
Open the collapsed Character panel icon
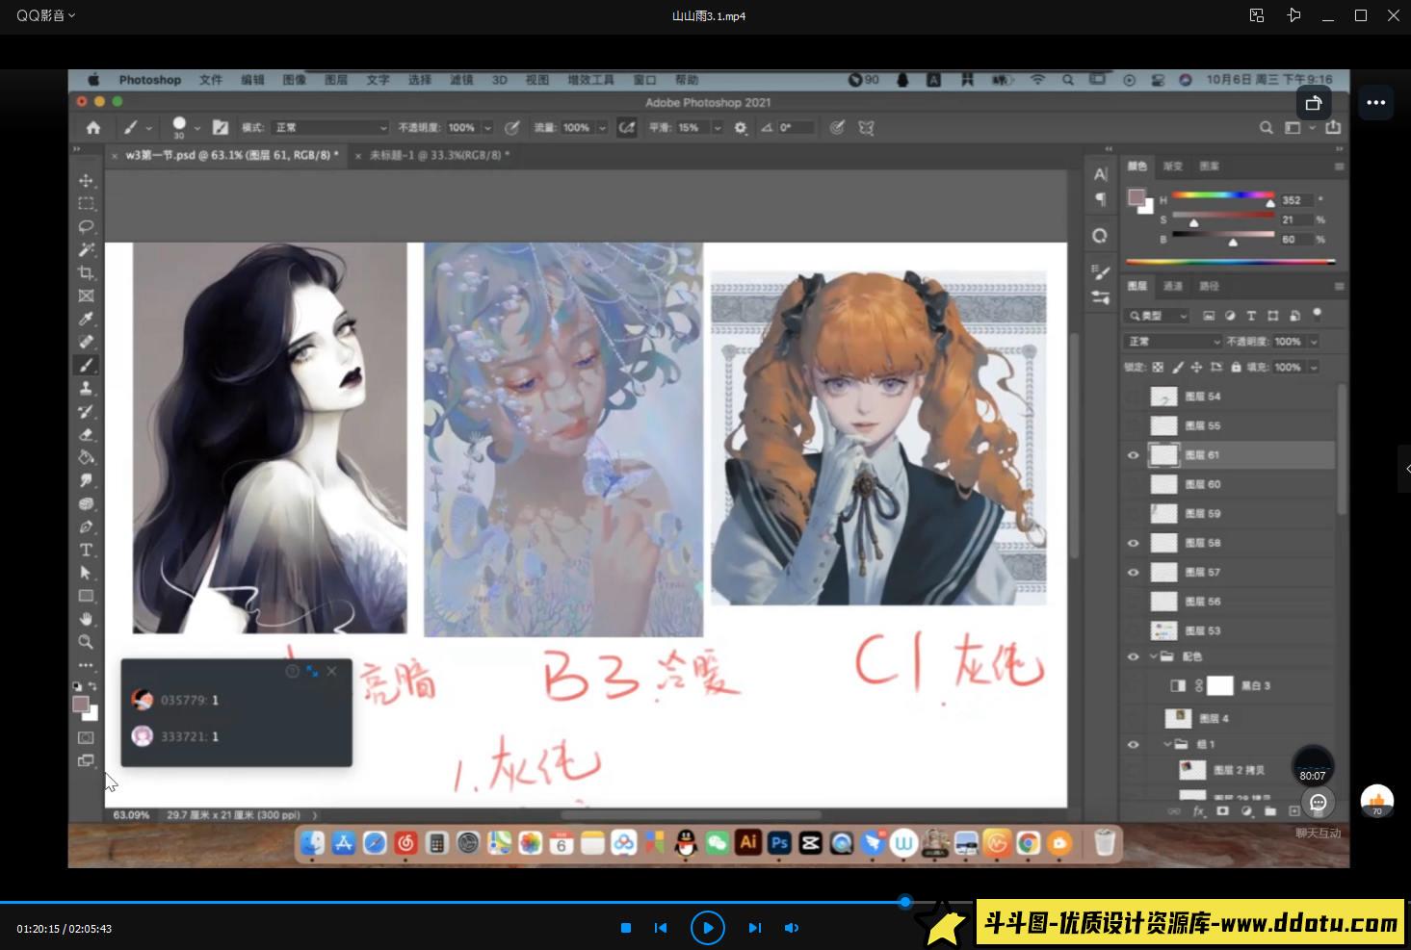[x=1101, y=174]
